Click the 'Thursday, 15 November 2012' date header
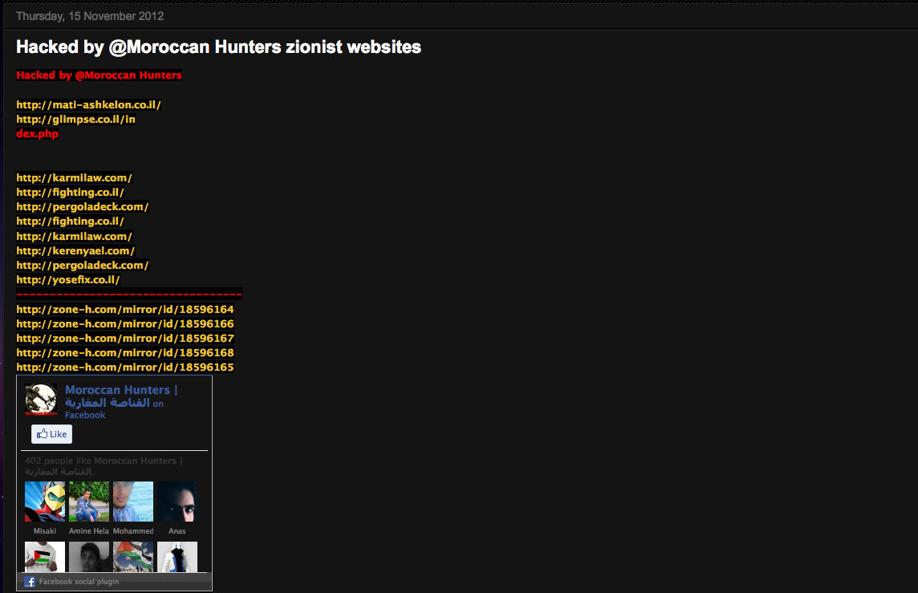 click(90, 16)
